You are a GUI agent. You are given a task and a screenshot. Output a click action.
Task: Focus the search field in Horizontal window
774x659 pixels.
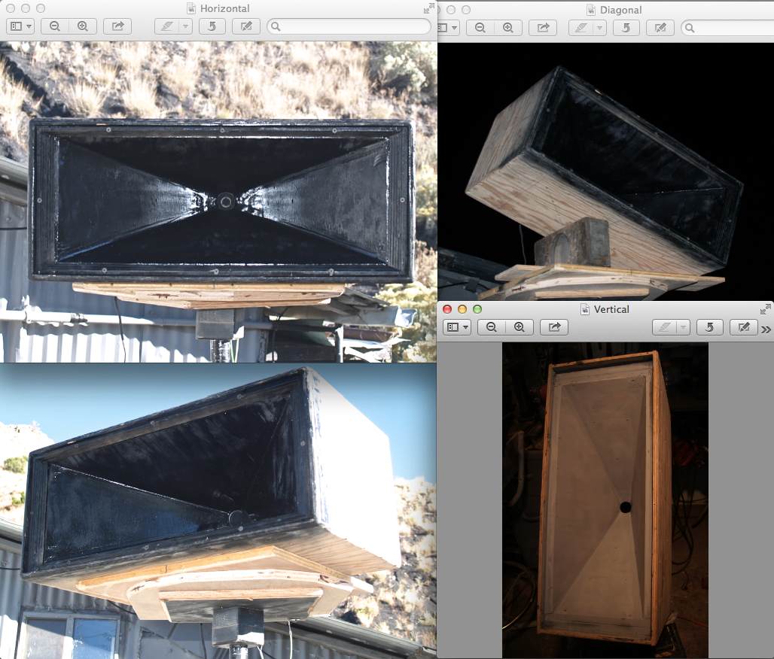[x=349, y=26]
